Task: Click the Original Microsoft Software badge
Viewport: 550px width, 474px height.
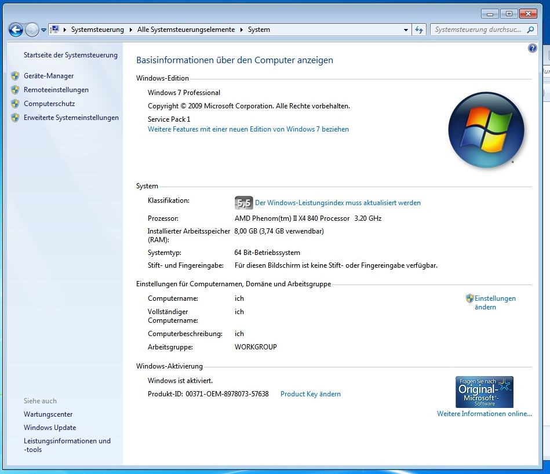Action: [x=485, y=392]
